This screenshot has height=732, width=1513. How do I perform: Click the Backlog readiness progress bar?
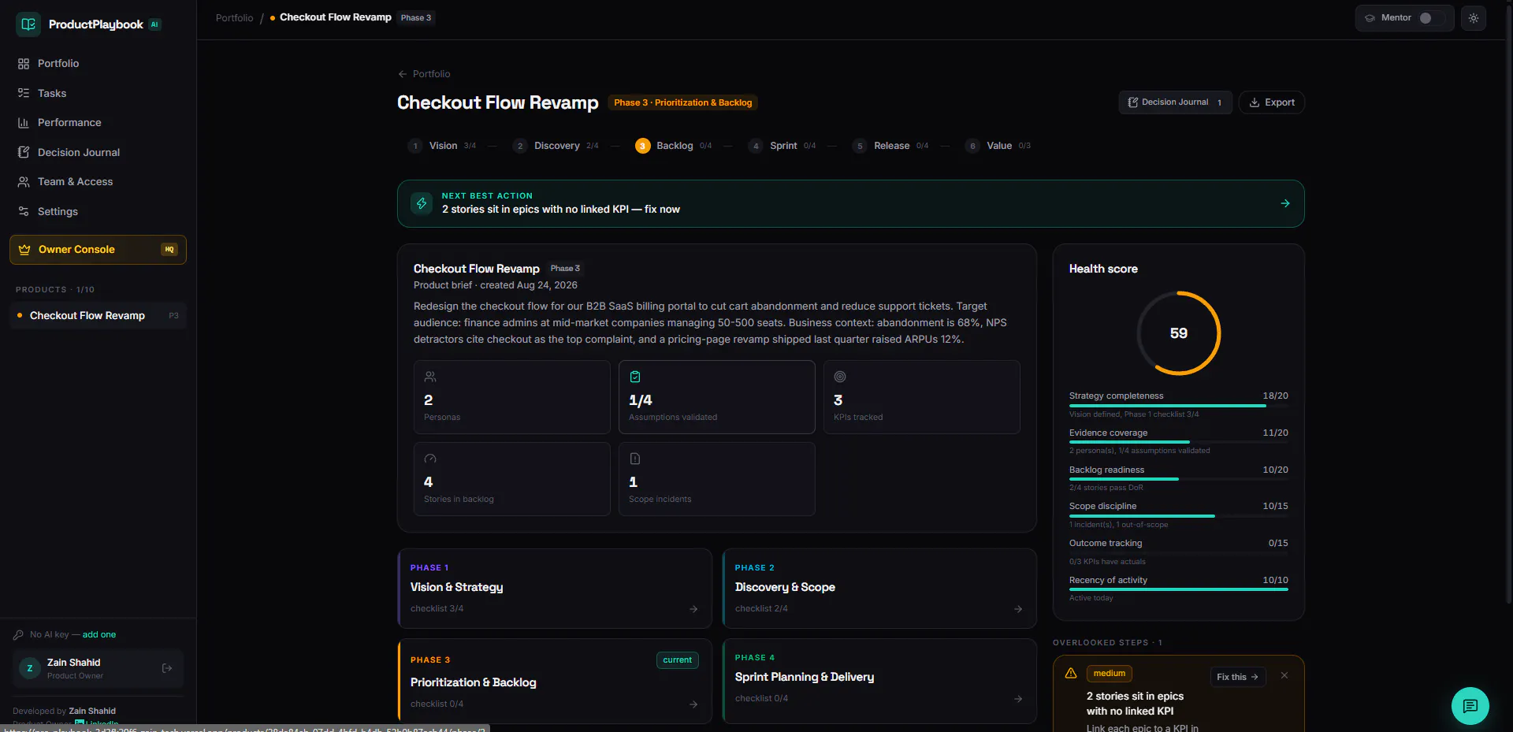1179,479
